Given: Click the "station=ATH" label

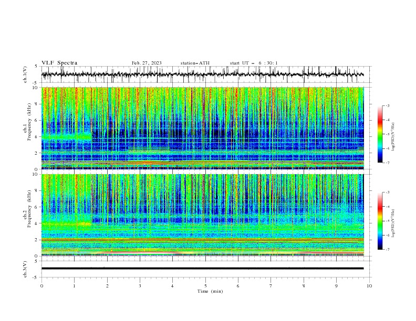Looking at the screenshot, I should coord(195,63).
